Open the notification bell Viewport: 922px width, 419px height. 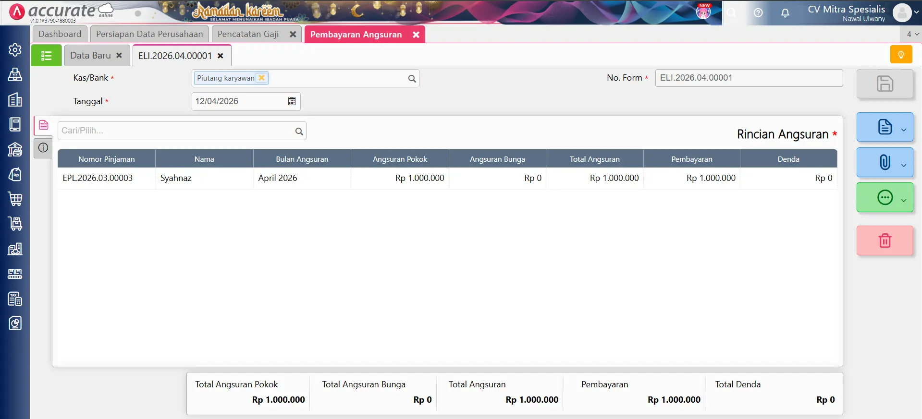(785, 13)
